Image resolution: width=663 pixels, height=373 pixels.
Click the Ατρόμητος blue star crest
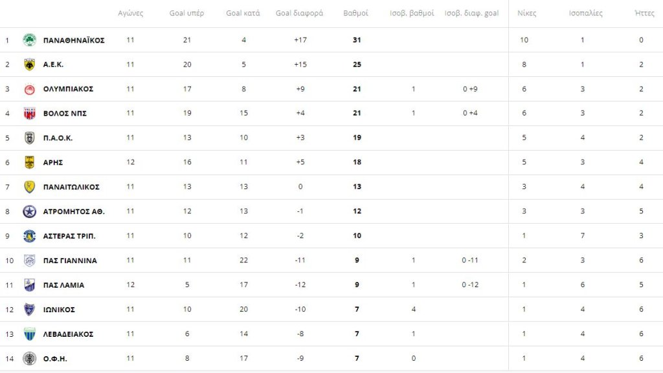tap(29, 211)
